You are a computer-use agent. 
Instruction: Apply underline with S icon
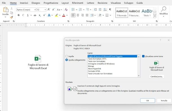[28, 15]
